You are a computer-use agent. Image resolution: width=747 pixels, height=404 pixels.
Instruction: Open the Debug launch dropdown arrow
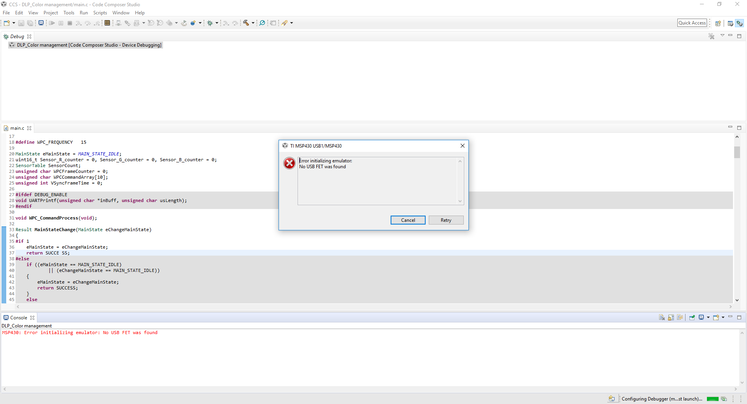pos(217,23)
